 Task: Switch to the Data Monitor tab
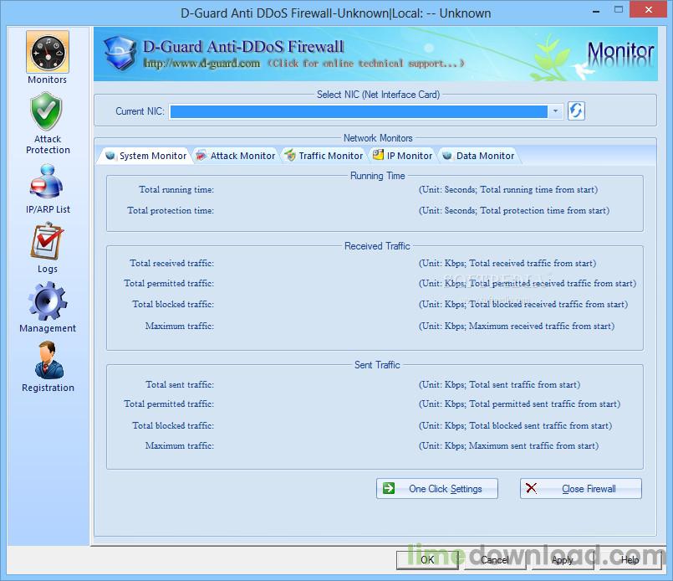pyautogui.click(x=478, y=156)
